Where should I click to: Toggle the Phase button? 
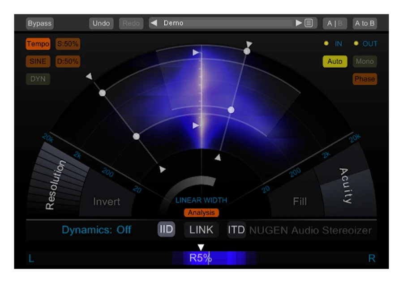364,79
